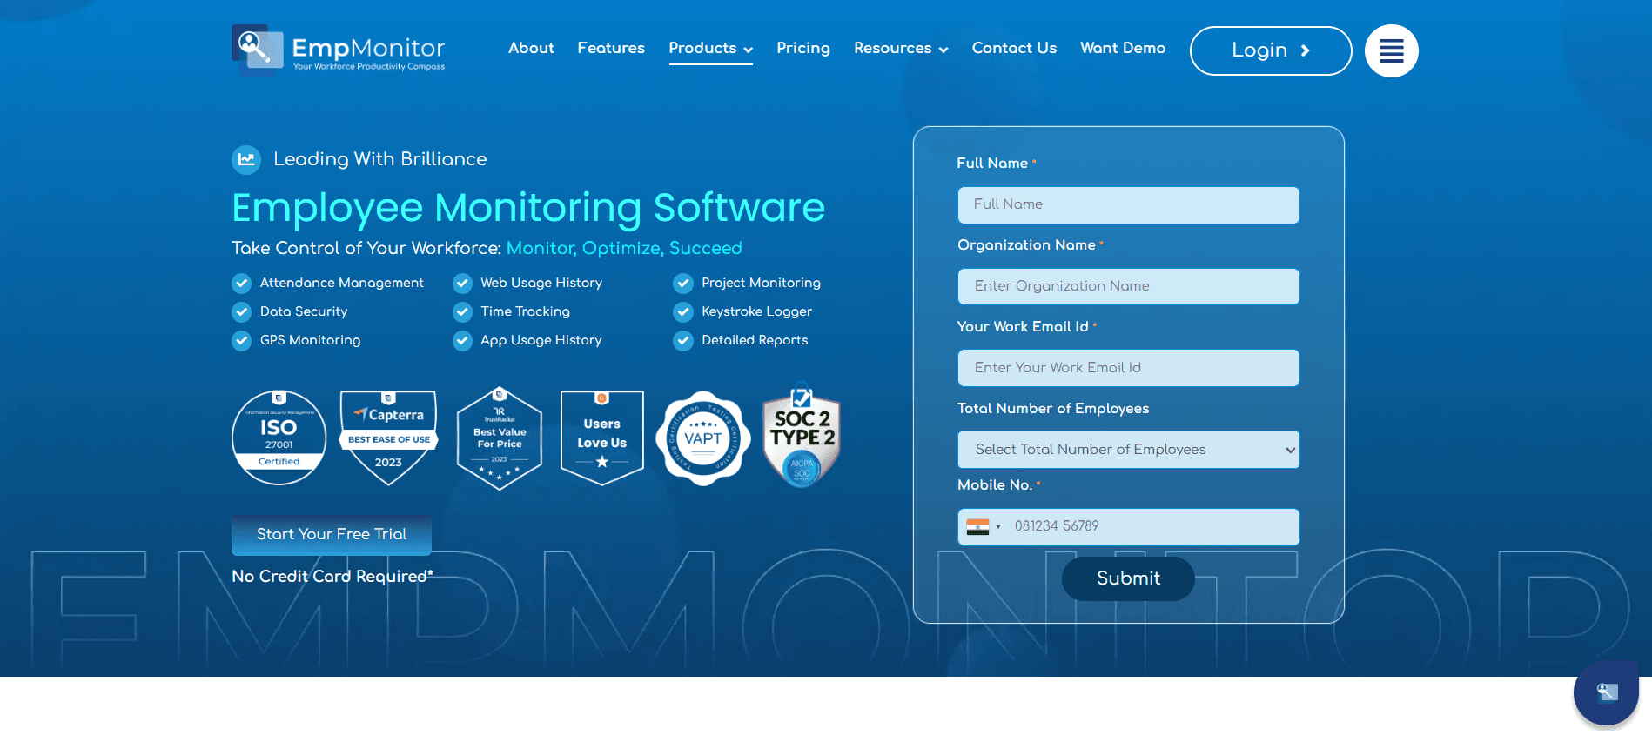Image resolution: width=1652 pixels, height=735 pixels.
Task: Submit the demo request form
Action: click(1128, 578)
